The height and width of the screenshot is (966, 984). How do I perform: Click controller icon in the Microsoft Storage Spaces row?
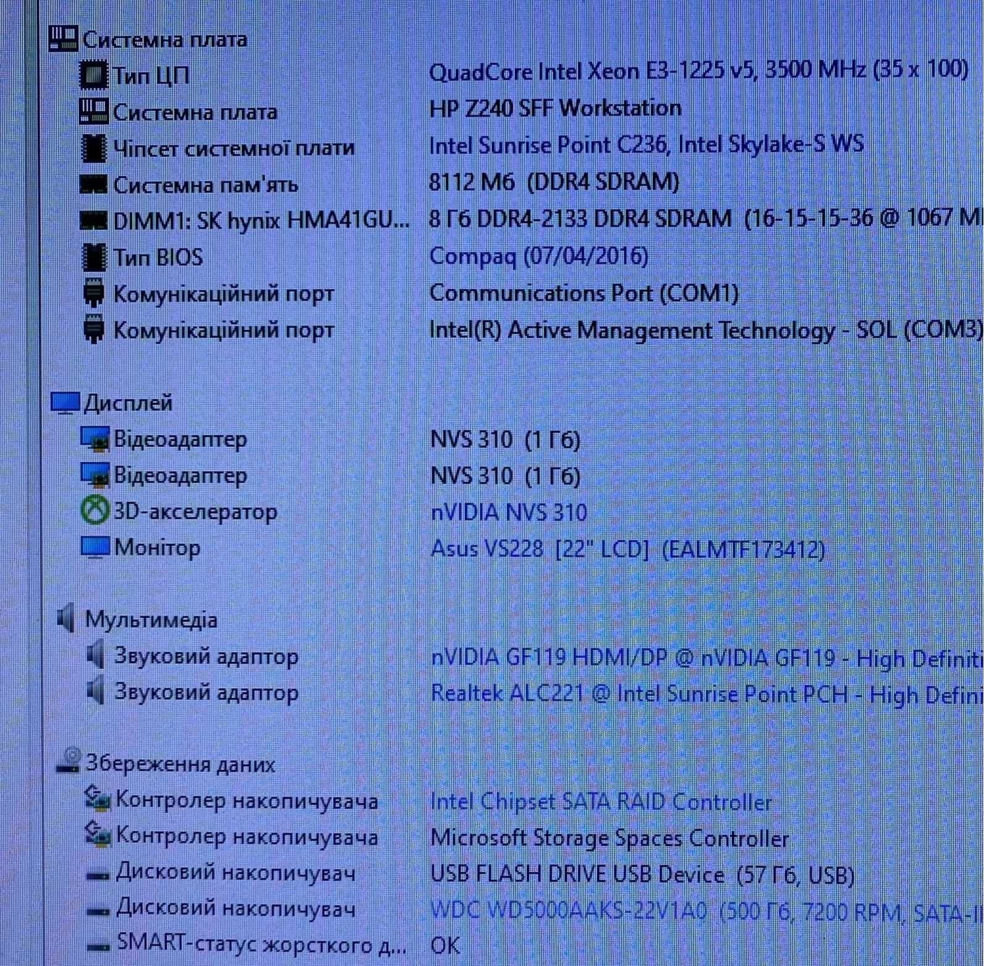click(x=98, y=834)
